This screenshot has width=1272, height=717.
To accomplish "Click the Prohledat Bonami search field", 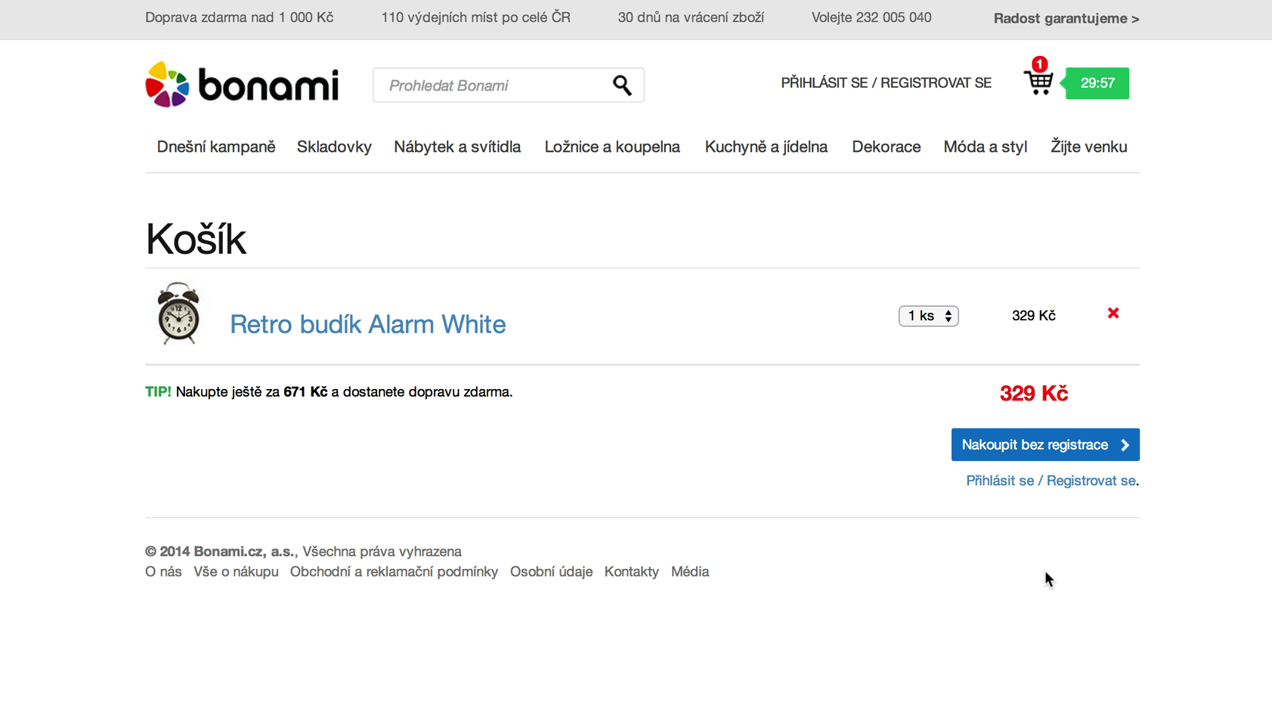I will click(508, 85).
